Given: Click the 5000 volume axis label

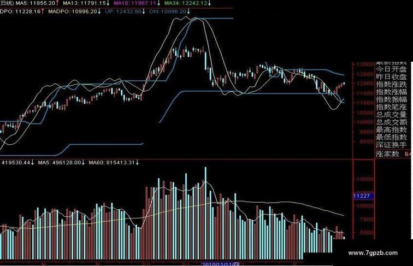Looking at the screenshot, I should [367, 233].
